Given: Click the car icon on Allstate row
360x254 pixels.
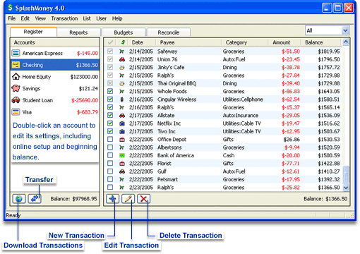Looking at the screenshot, I should [121, 116].
